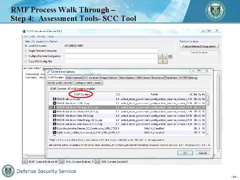Viewport: 240px width, 180px height.
Task: Click the left arrow of the main window's horizontal scrollbar
Action: [25, 155]
